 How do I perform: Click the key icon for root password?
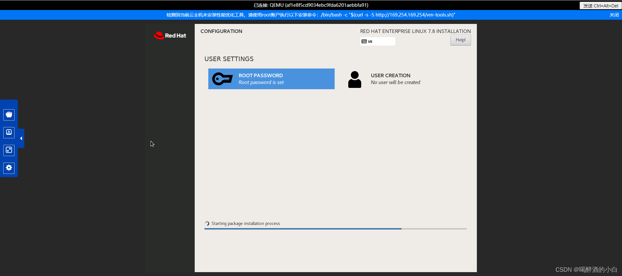pyautogui.click(x=223, y=79)
